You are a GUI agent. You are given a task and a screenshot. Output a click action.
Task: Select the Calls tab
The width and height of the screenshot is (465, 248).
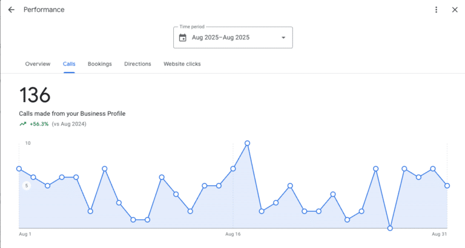click(x=69, y=64)
